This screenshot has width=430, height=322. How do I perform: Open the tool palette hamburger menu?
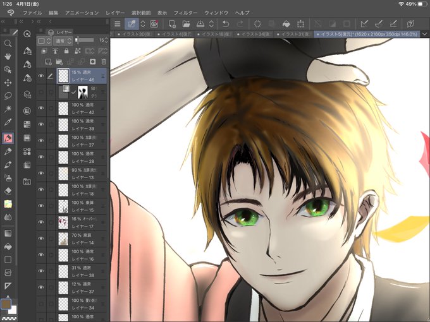[5, 31]
